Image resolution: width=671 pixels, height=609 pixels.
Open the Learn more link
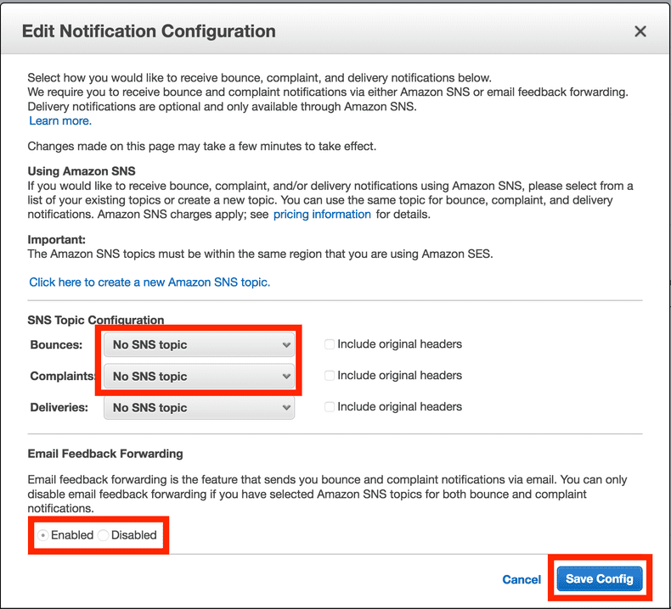pos(60,121)
